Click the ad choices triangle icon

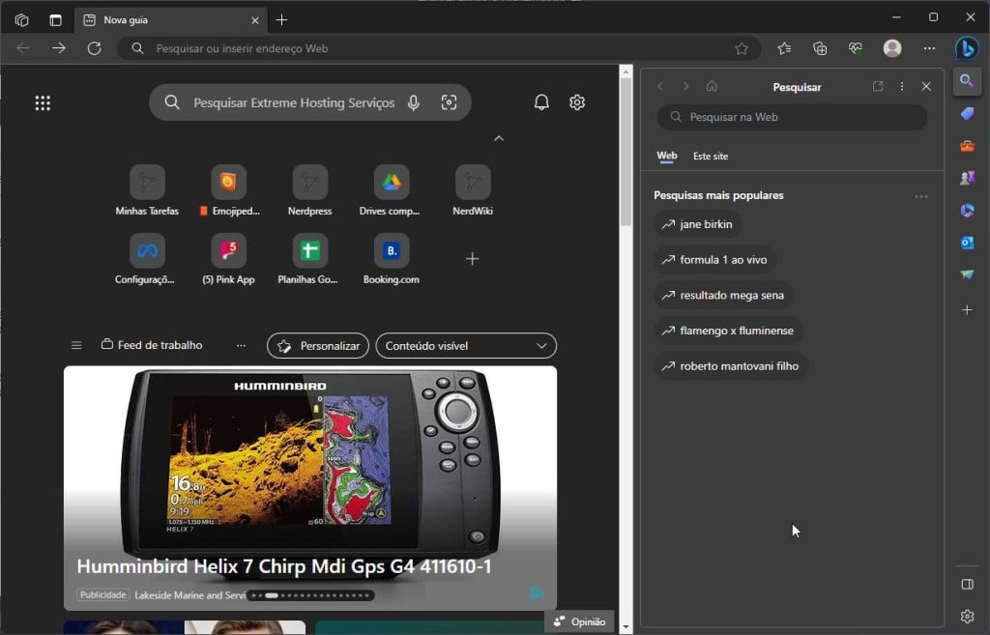(538, 593)
